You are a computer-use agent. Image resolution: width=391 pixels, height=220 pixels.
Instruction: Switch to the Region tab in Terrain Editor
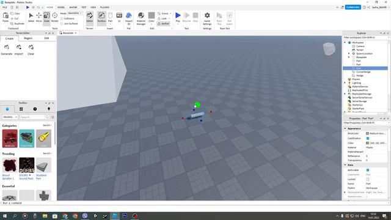(x=28, y=38)
